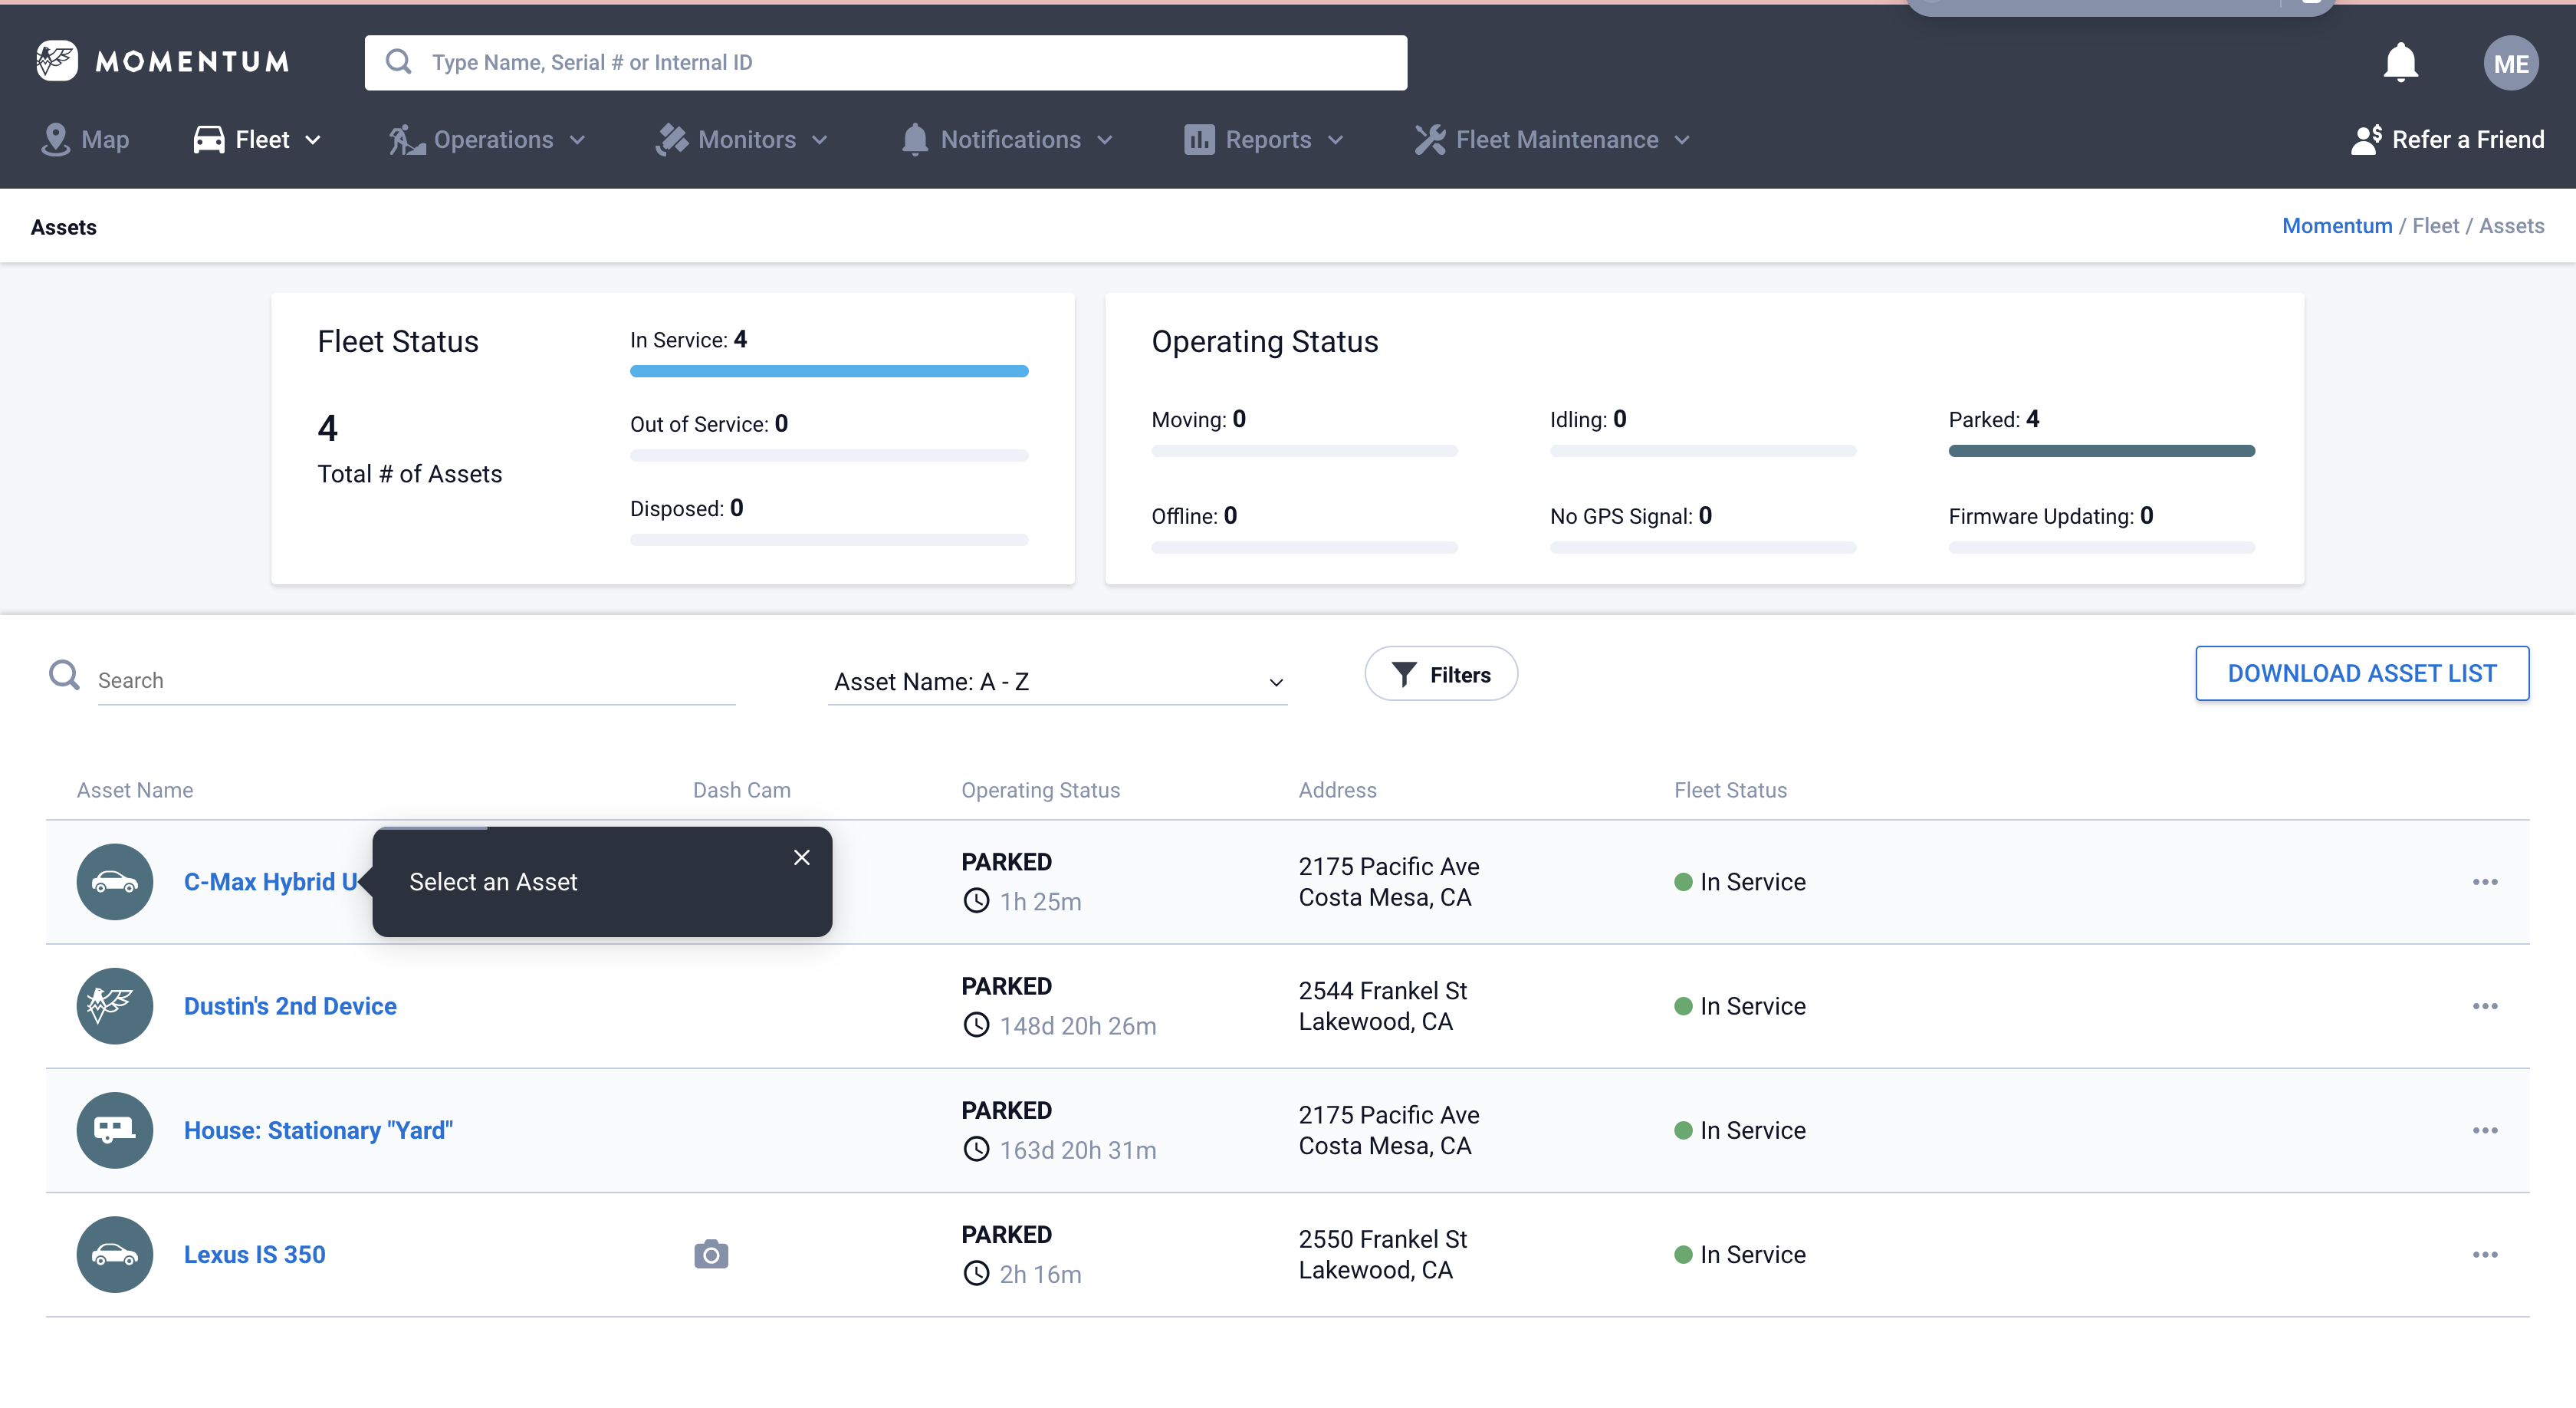Open the Fleet menu
This screenshot has height=1408, width=2576.
click(x=257, y=140)
